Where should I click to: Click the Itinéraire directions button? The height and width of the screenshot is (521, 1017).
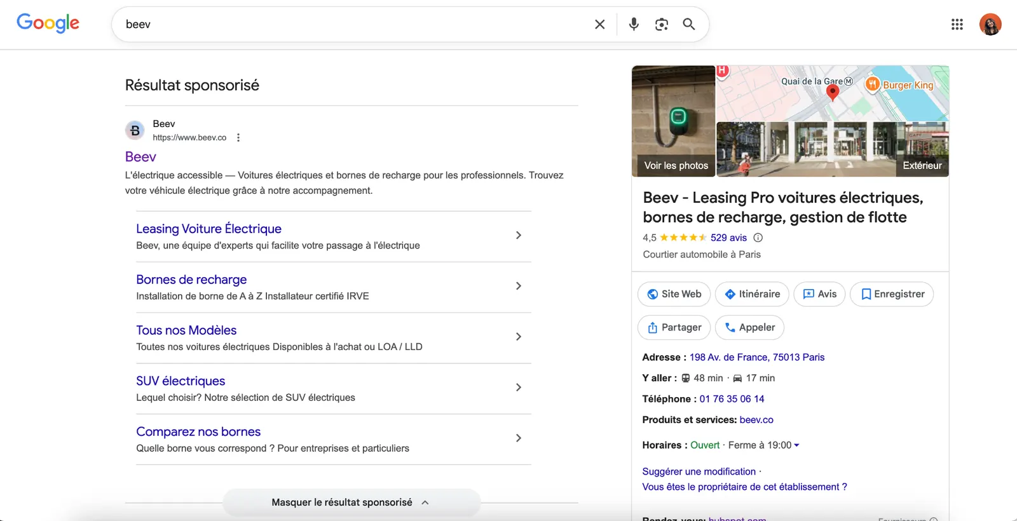click(752, 294)
